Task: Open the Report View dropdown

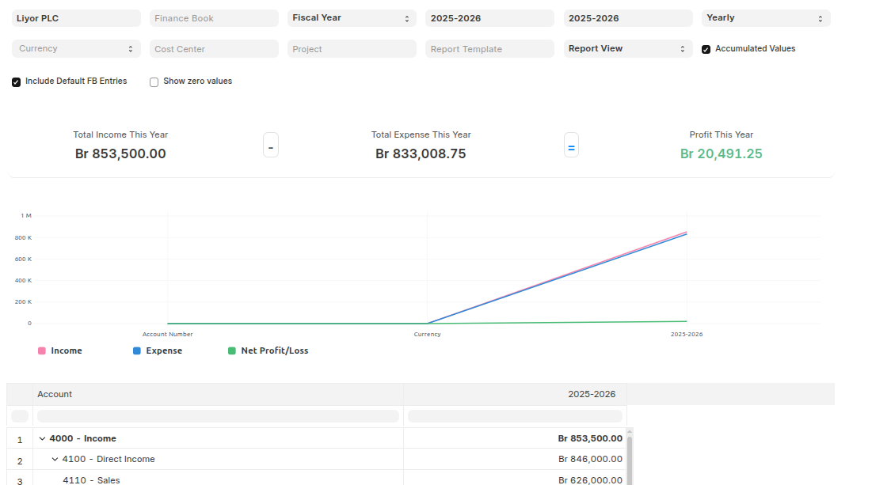Action: coord(628,49)
